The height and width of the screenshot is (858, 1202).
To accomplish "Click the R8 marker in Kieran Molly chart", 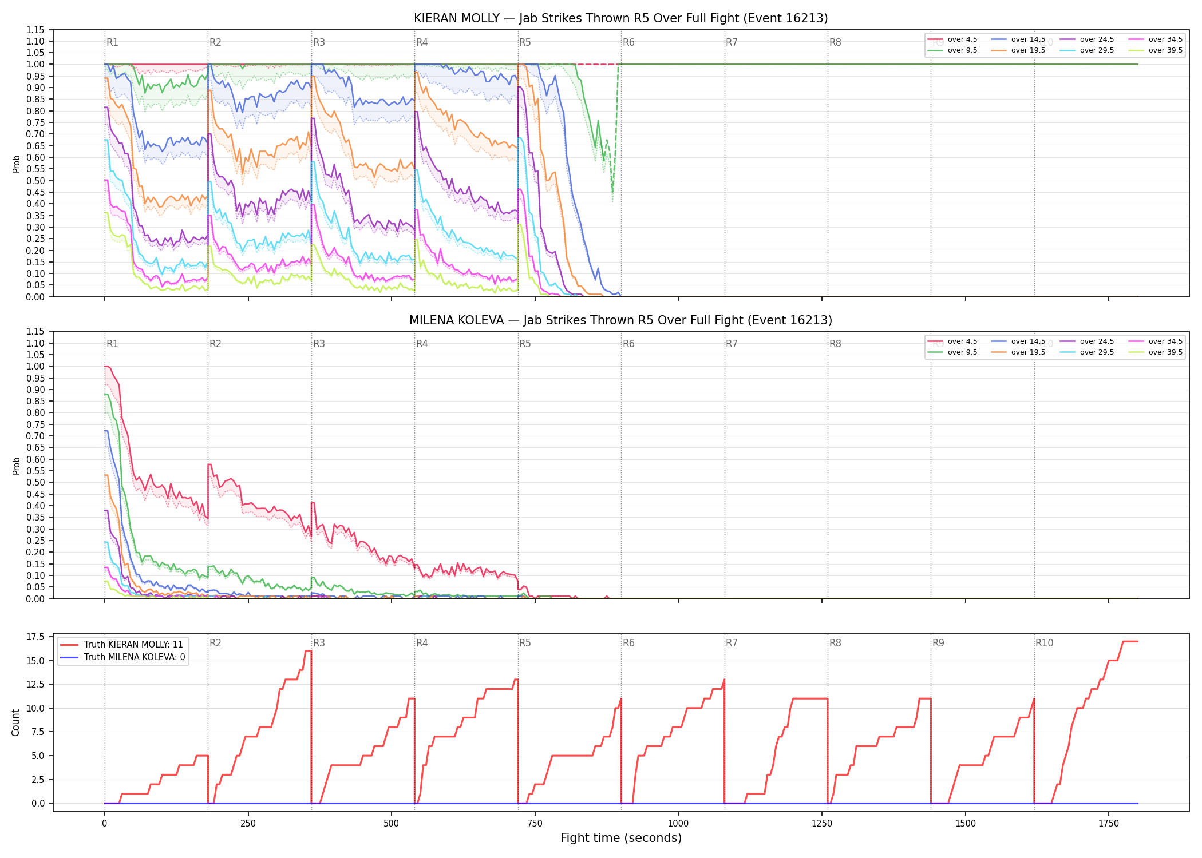I will click(835, 42).
